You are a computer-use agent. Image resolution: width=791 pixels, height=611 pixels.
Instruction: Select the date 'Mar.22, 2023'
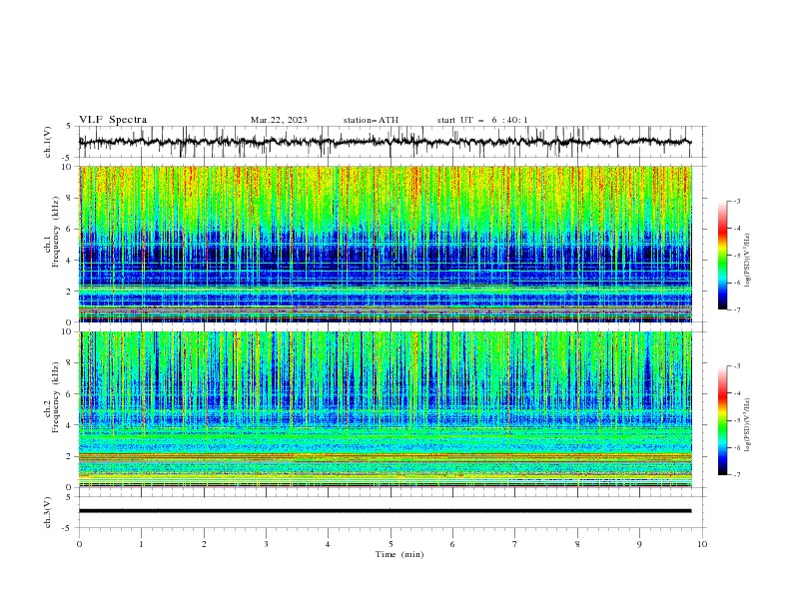coord(279,120)
